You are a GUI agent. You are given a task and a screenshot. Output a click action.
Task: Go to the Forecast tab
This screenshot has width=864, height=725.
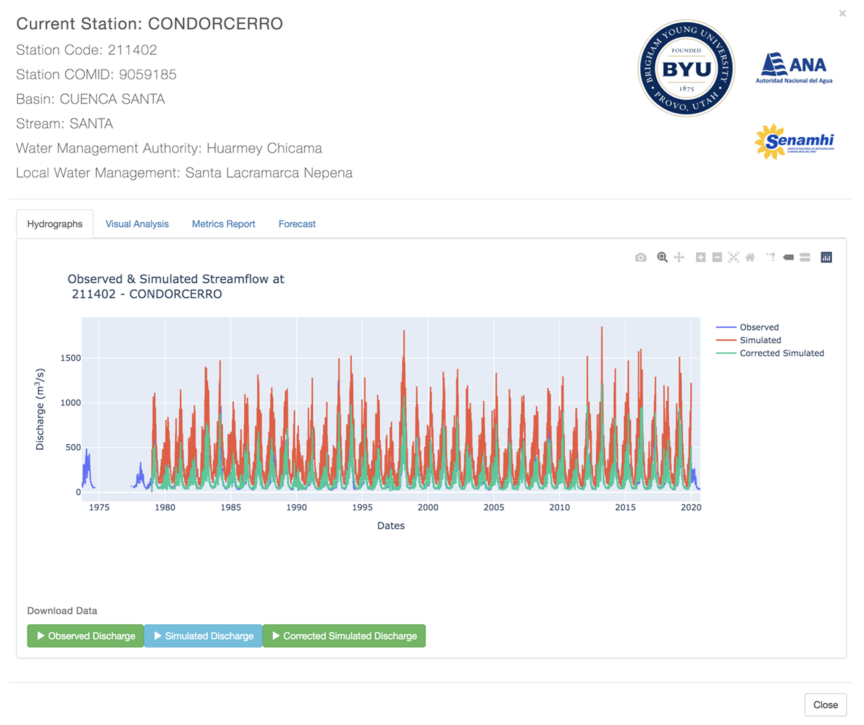point(297,224)
